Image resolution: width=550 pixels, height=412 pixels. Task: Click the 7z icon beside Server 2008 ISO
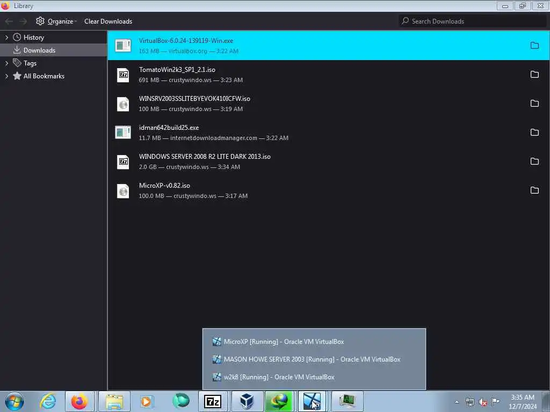[123, 161]
